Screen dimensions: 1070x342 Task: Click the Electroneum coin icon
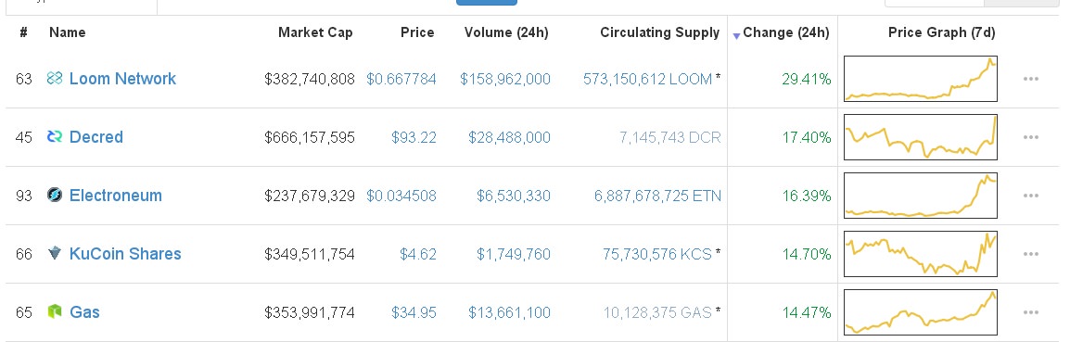point(55,196)
